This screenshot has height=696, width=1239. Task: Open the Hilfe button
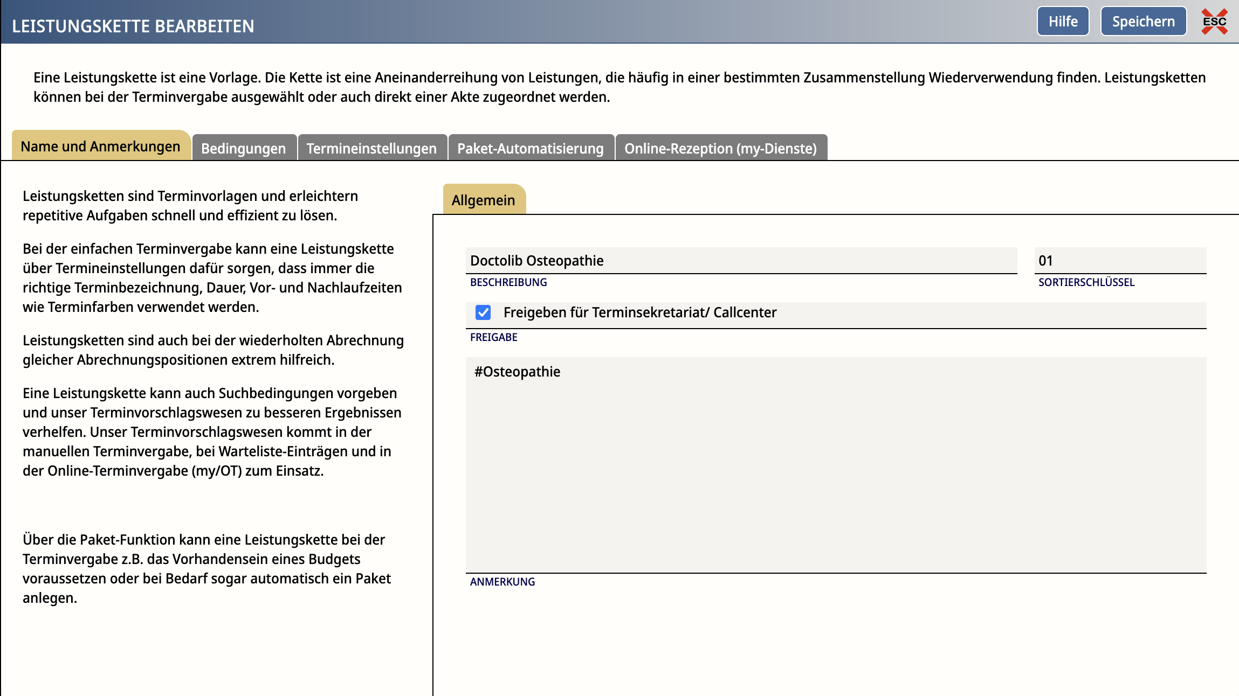(x=1063, y=22)
